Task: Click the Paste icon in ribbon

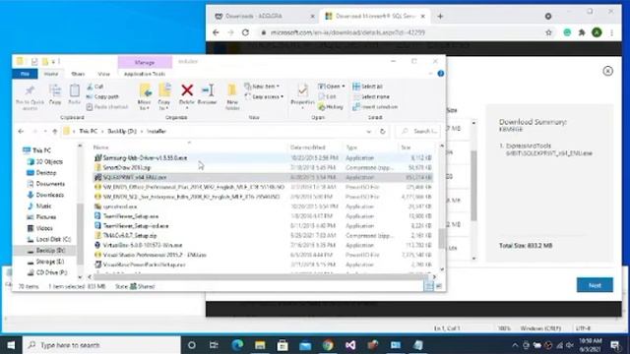Action: coord(75,91)
